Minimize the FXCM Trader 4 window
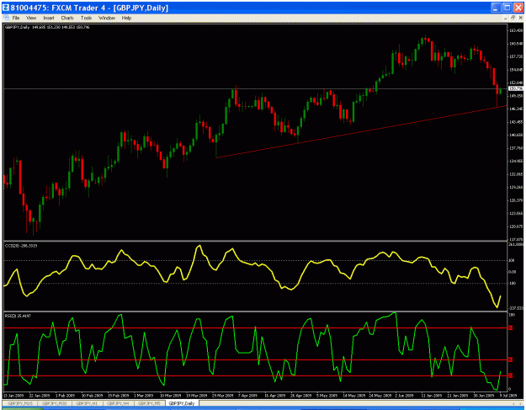Screen dimensions: 526x410 pos(497,8)
